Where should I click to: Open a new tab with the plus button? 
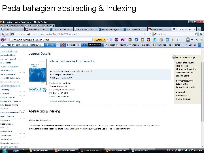(x=199, y=29)
